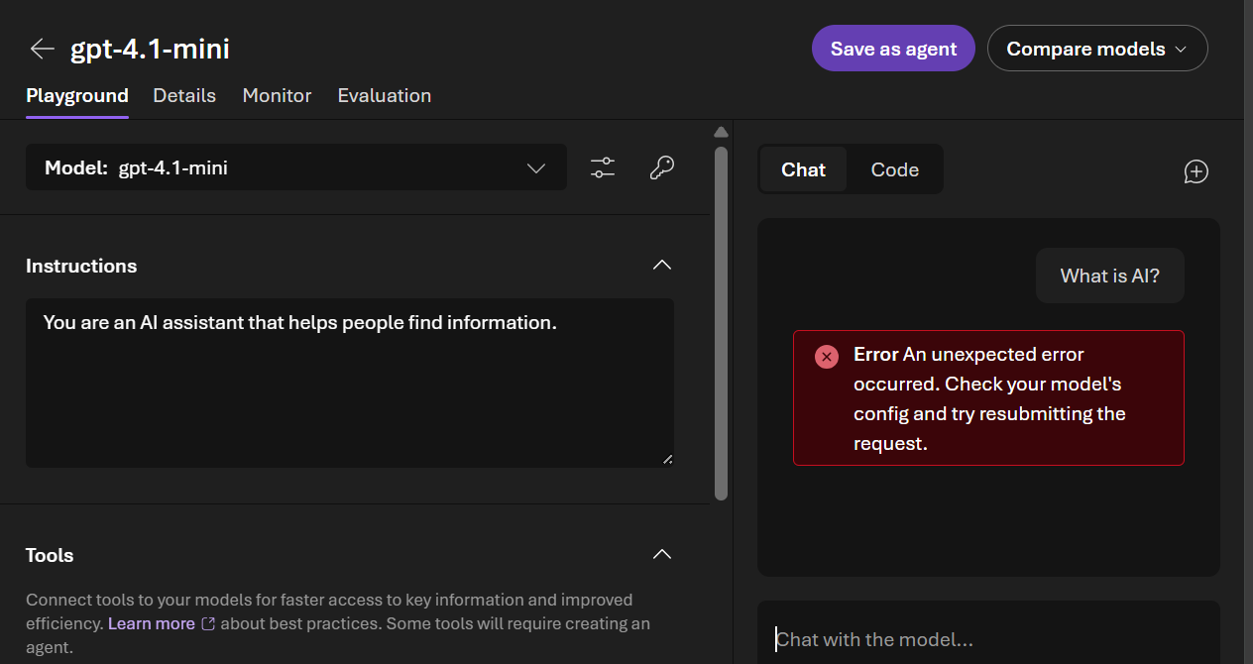Follow the Learn more link
This screenshot has height=664, width=1253.
(x=152, y=623)
